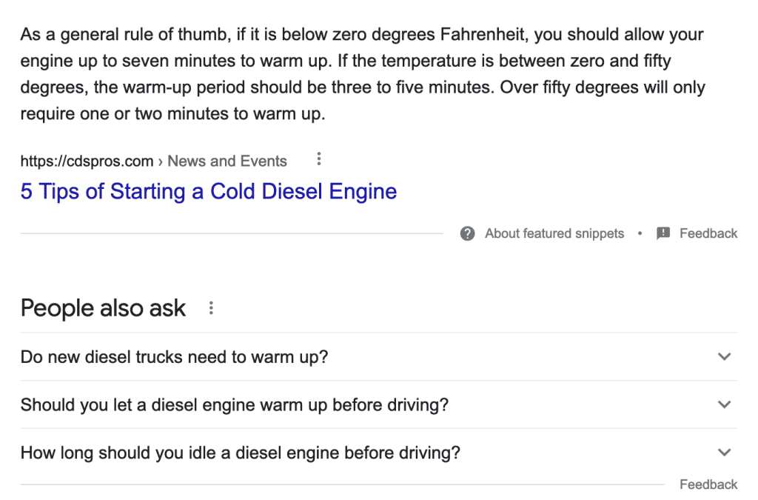Click the https://cdspros.com URL
758x500 pixels.
(87, 161)
